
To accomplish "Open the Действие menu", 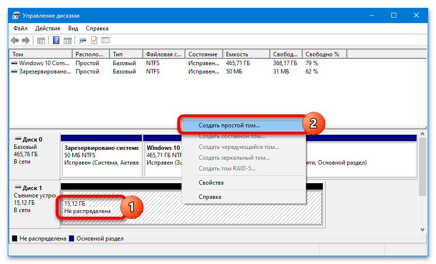I will pos(48,28).
